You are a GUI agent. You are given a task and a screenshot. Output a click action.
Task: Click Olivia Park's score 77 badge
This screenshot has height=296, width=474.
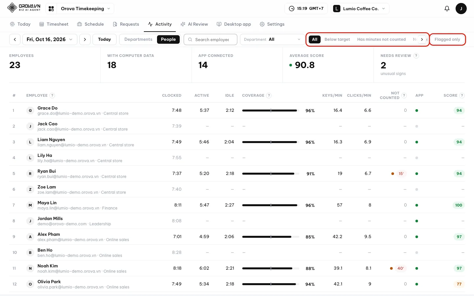point(459,284)
